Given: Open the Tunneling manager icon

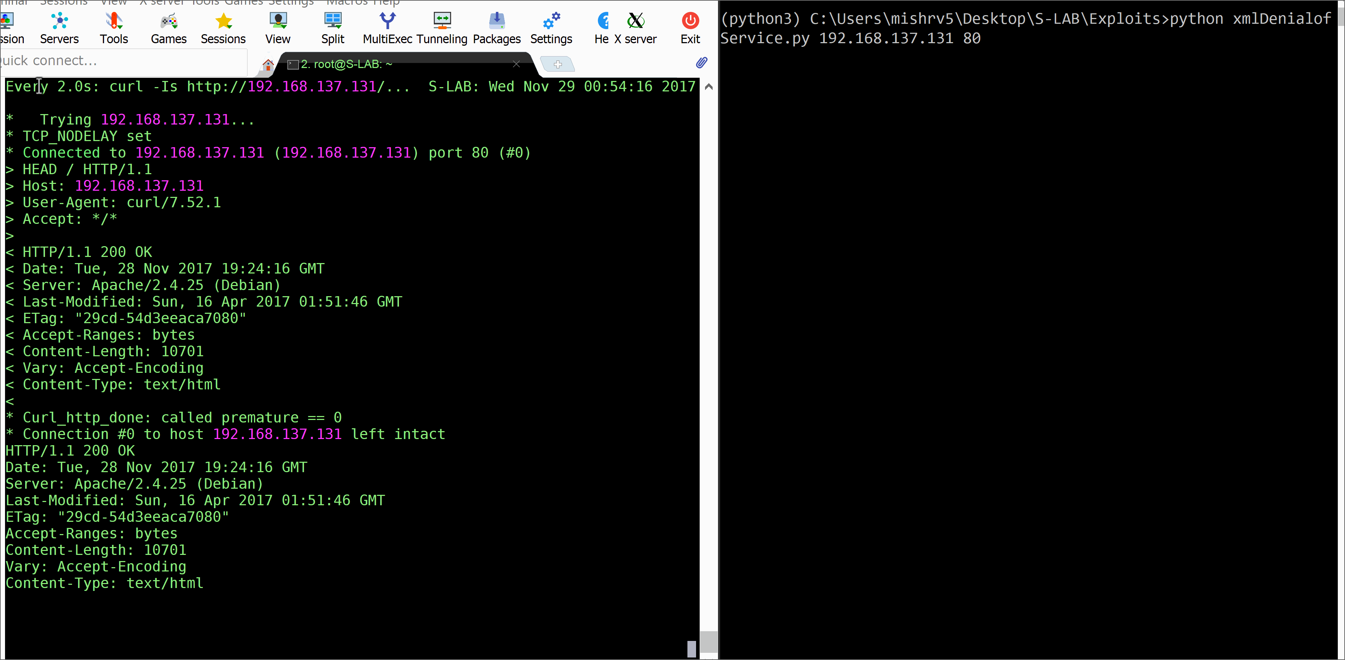Looking at the screenshot, I should pyautogui.click(x=442, y=21).
